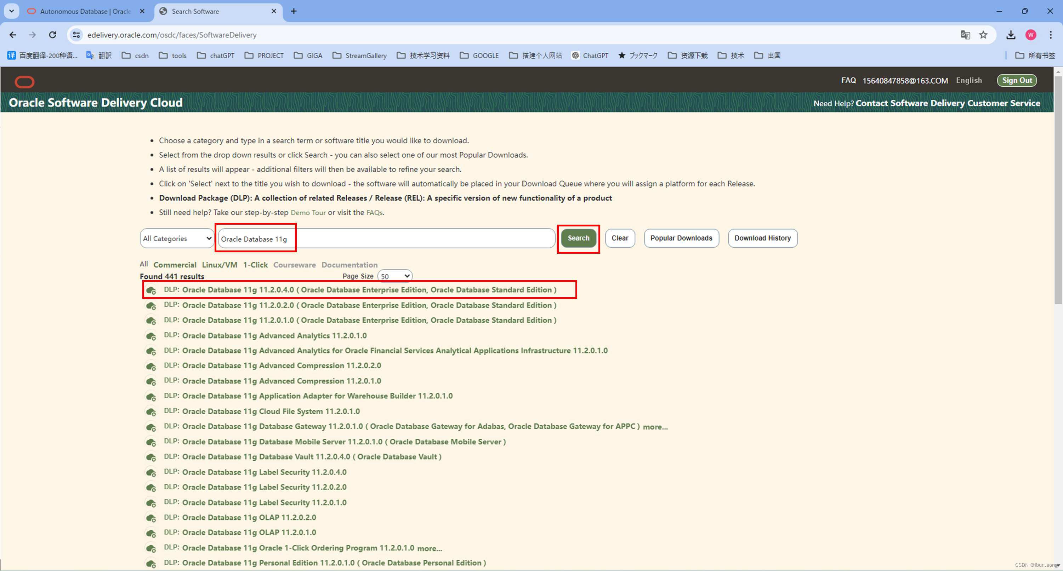Open Oracle Database 11g Personal Edition 11.2.0.1.0 link
1063x571 pixels.
click(334, 563)
